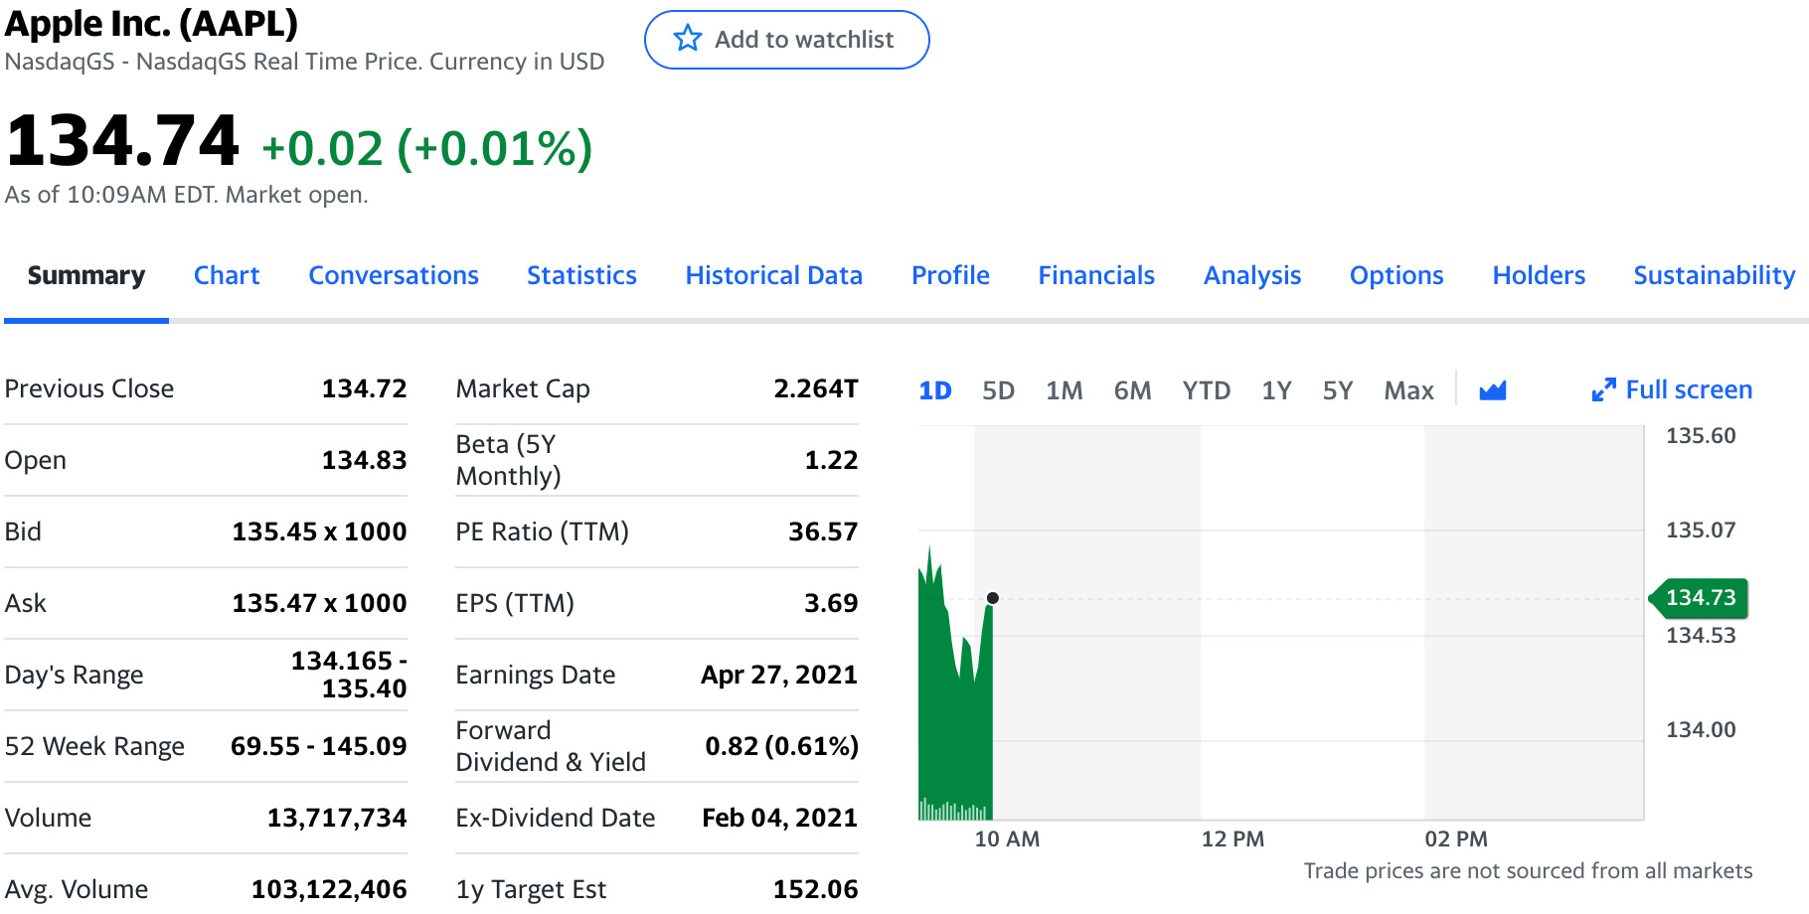1809x914 pixels.
Task: Click the Beta (5Y Monthly) label
Action: click(508, 460)
